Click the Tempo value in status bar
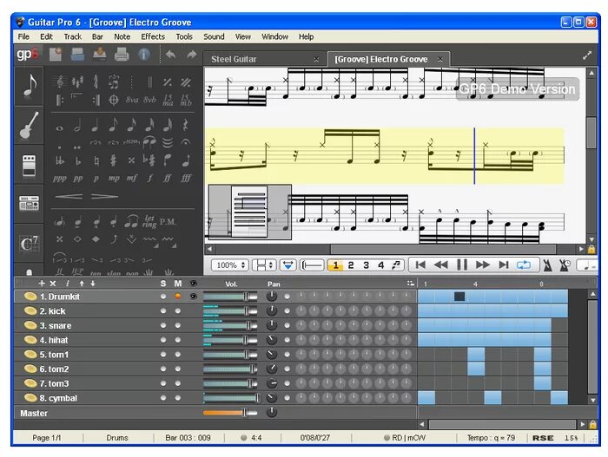The image size is (608, 457). pyautogui.click(x=491, y=438)
